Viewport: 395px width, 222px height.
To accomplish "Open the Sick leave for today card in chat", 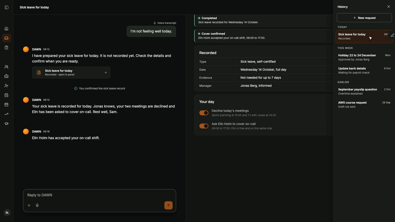I will point(71,73).
